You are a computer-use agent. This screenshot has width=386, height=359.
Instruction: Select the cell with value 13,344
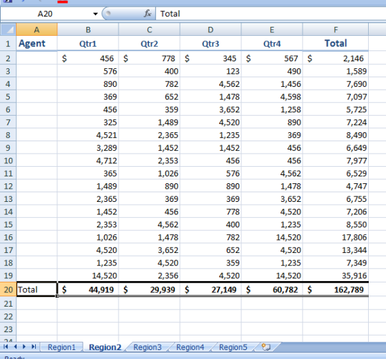tap(336, 250)
